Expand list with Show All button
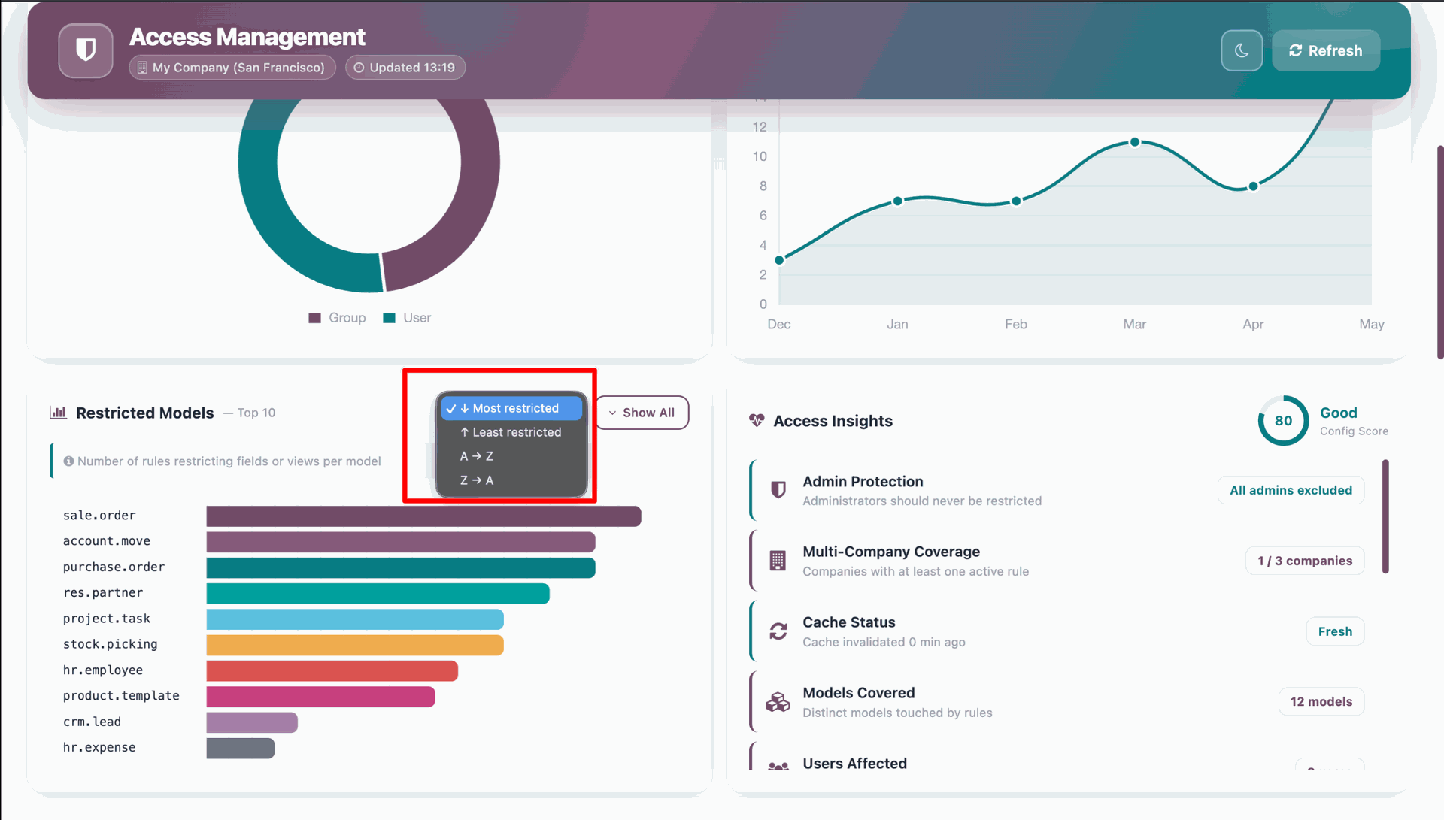Screen dimensions: 1444x820 pyautogui.click(x=642, y=413)
